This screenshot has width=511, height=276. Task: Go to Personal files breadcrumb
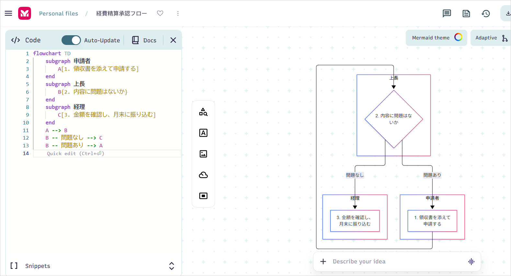59,14
